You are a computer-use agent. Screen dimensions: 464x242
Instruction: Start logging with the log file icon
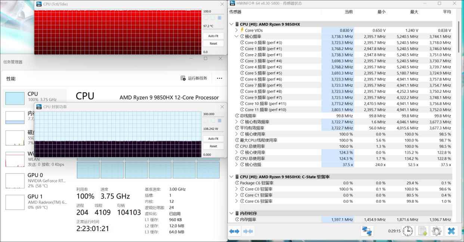click(422, 231)
